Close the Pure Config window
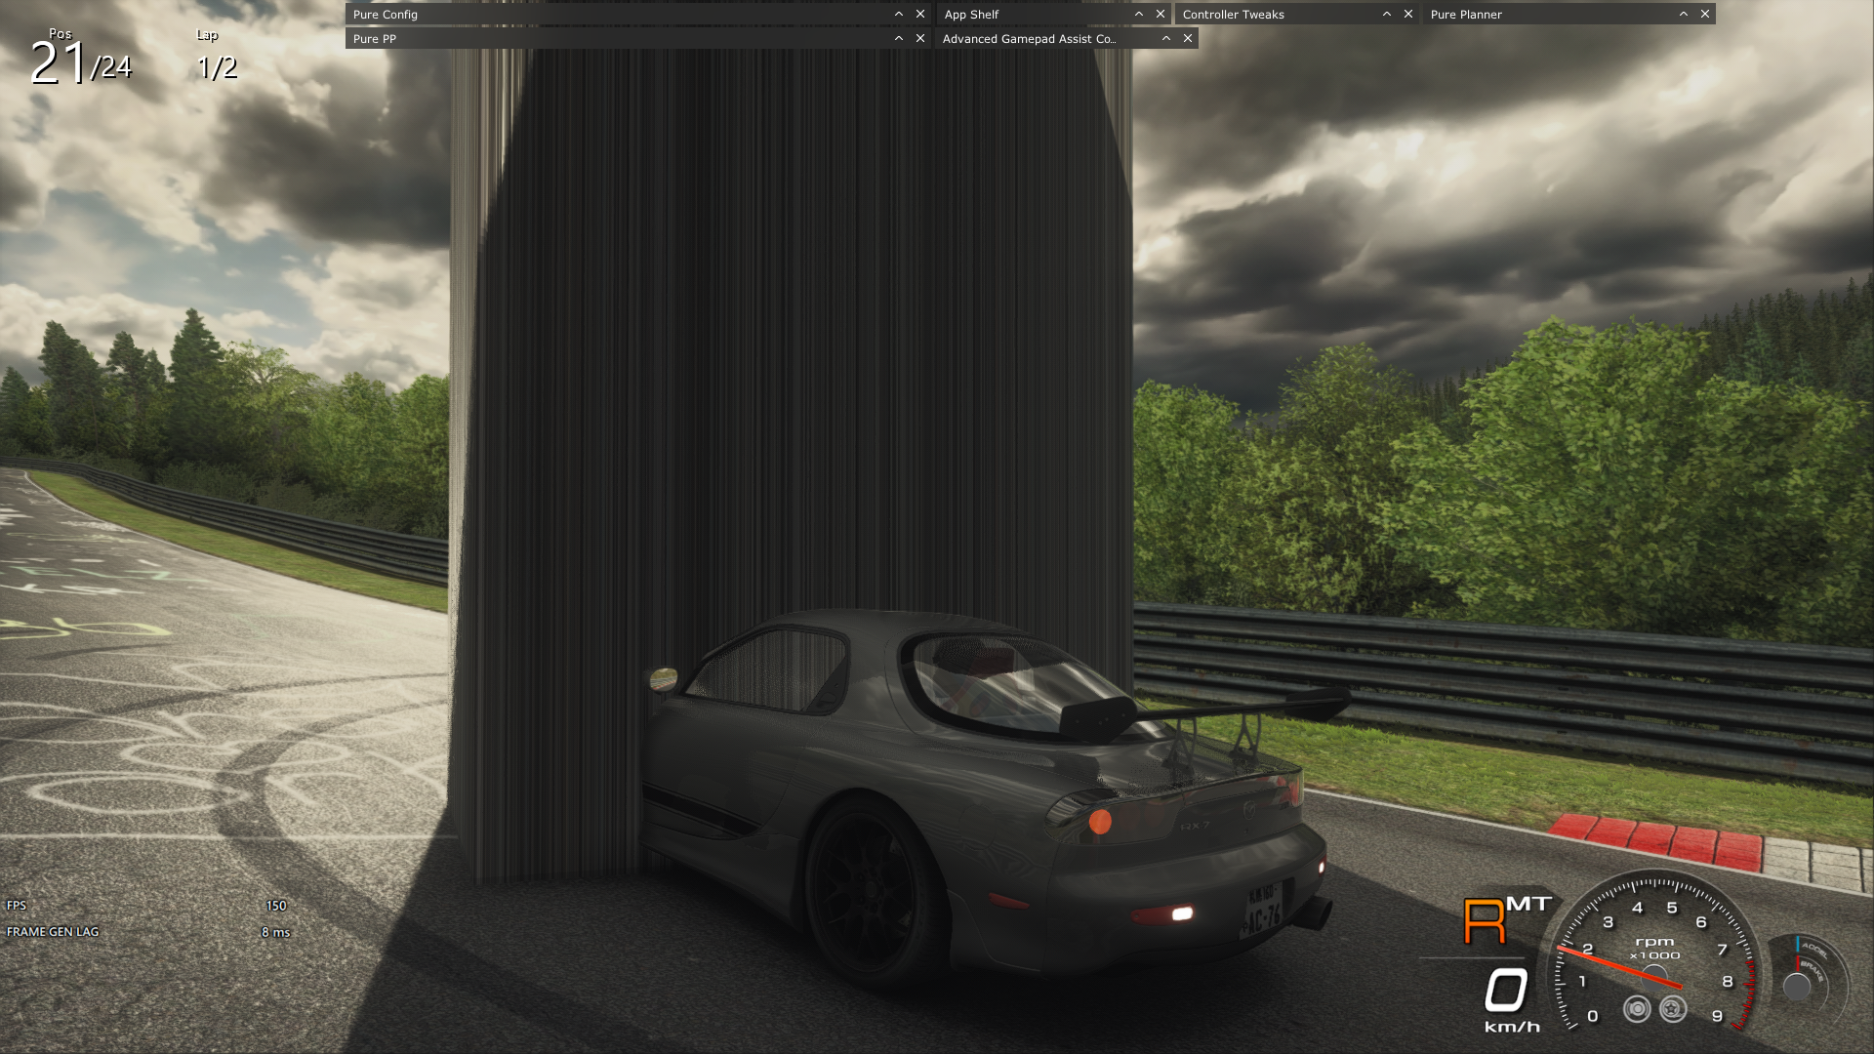Viewport: 1874px width, 1054px height. click(919, 14)
